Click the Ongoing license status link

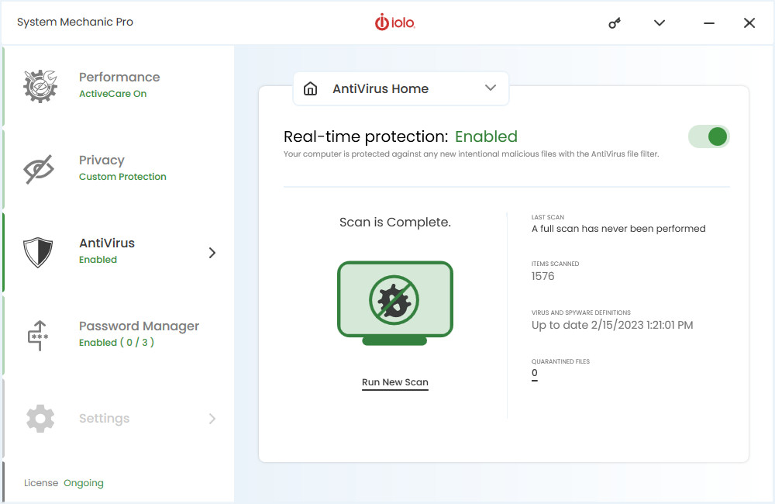coord(84,483)
